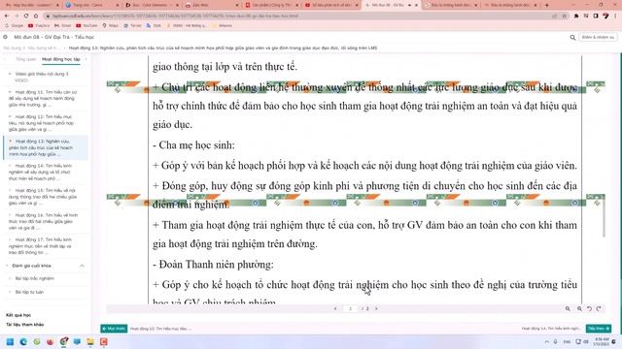
Task: Click the Tiếp theo button
Action: click(599, 329)
